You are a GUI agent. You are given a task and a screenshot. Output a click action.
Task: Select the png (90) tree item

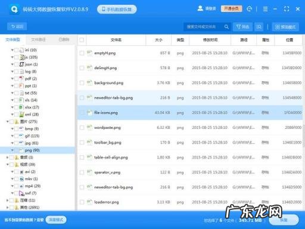pos(38,150)
